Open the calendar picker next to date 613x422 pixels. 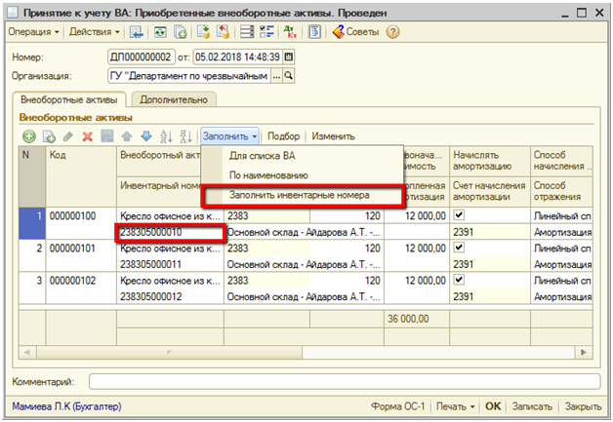tap(288, 57)
